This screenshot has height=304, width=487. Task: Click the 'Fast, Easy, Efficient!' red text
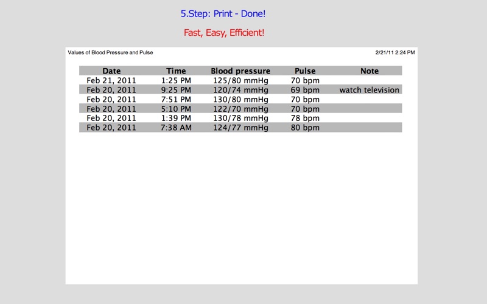pos(224,33)
